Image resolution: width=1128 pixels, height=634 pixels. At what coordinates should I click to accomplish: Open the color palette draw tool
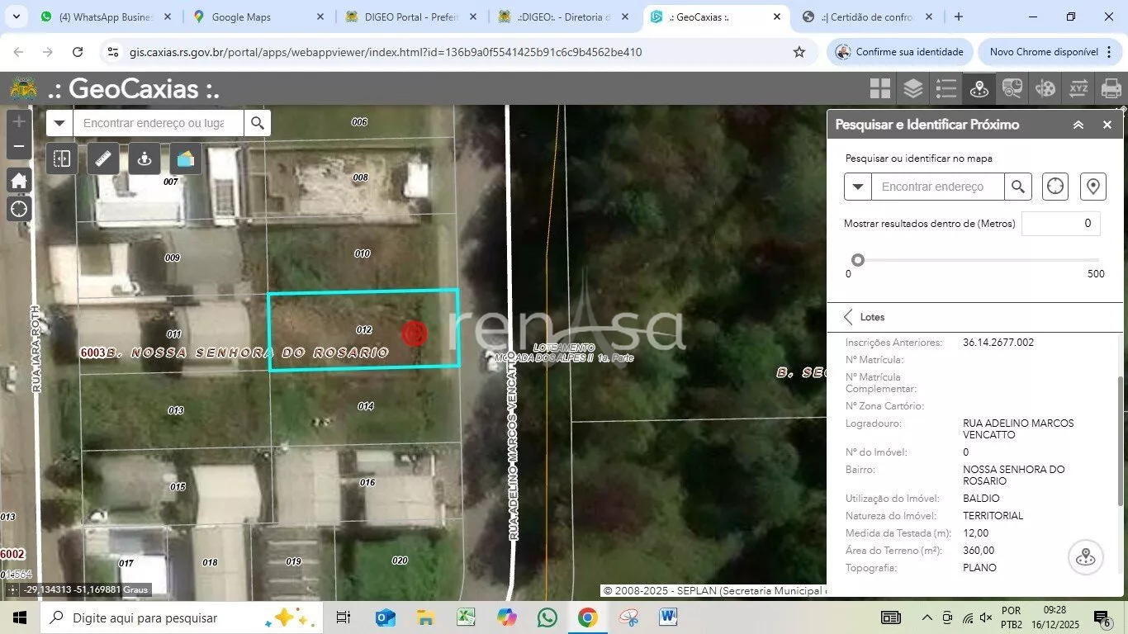click(1045, 88)
